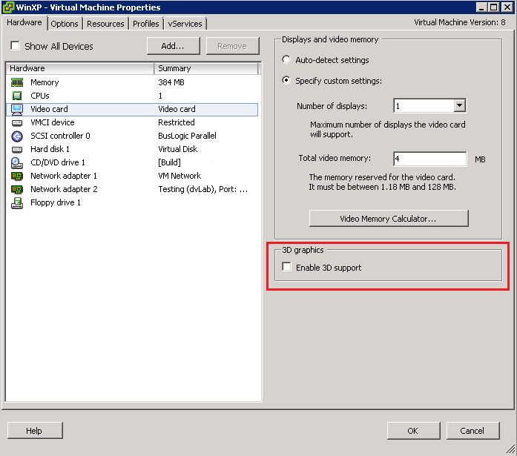Click the resize grip in dialog corner
This screenshot has width=517, height=456.
[510, 449]
